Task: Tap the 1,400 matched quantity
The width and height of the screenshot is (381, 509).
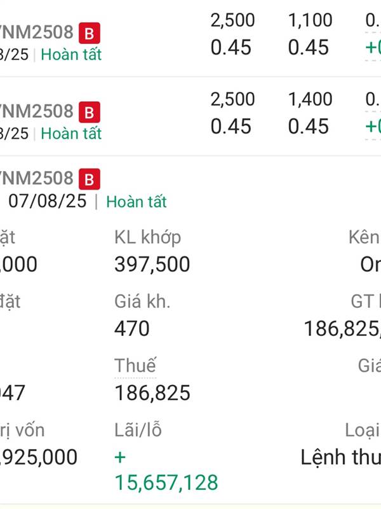Action: (311, 99)
